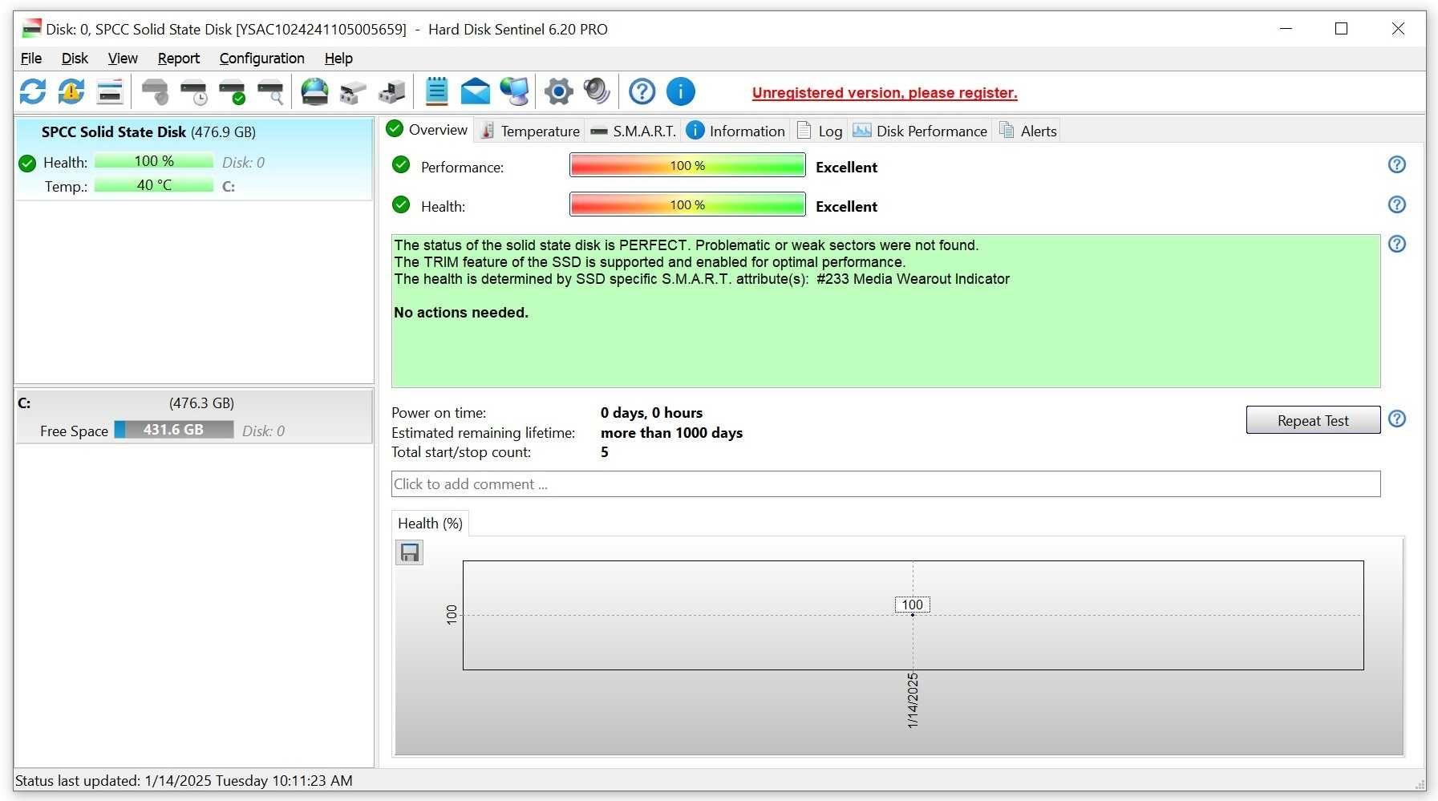The height and width of the screenshot is (801, 1438).
Task: Open the Help menu
Action: point(338,59)
